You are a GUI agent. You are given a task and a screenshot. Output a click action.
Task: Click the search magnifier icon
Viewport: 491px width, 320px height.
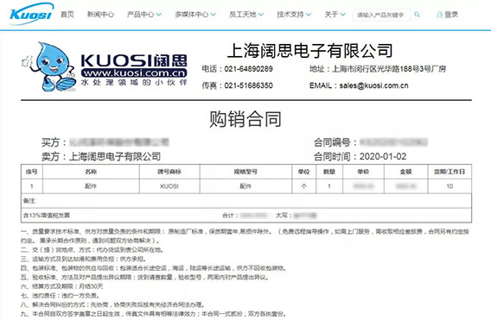tap(418, 15)
